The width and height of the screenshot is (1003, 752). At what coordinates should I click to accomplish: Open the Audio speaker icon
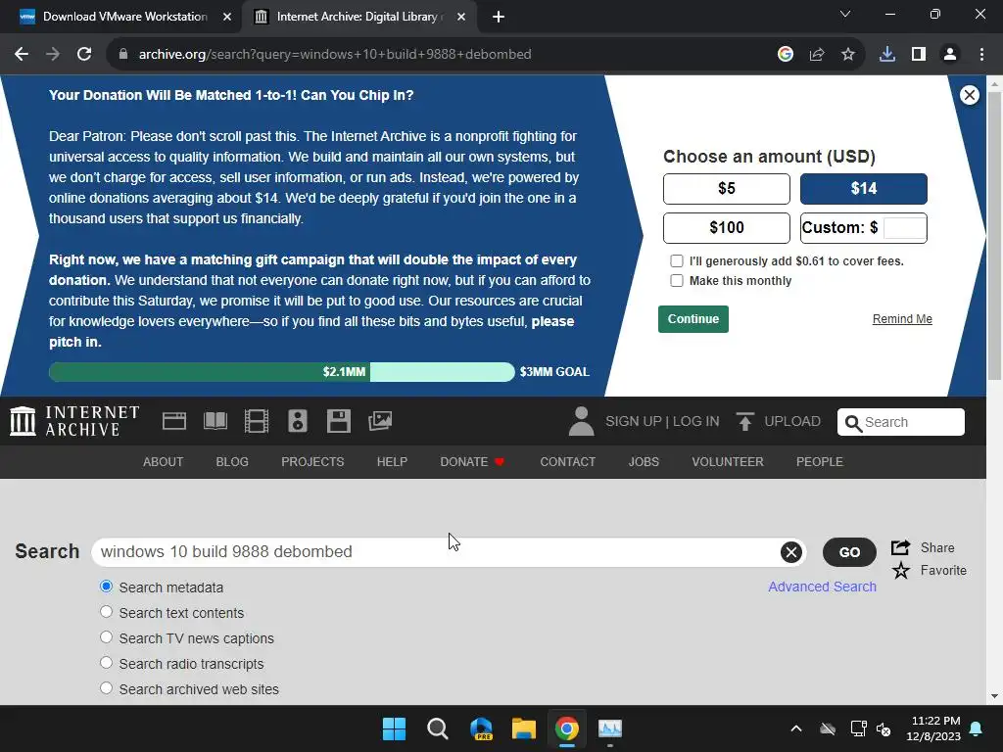tap(298, 421)
